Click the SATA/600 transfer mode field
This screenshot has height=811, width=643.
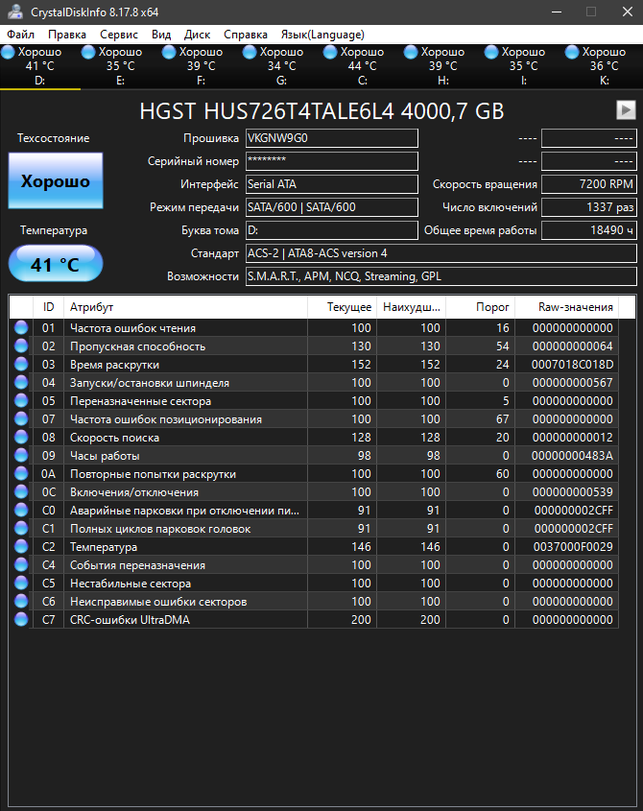332,207
